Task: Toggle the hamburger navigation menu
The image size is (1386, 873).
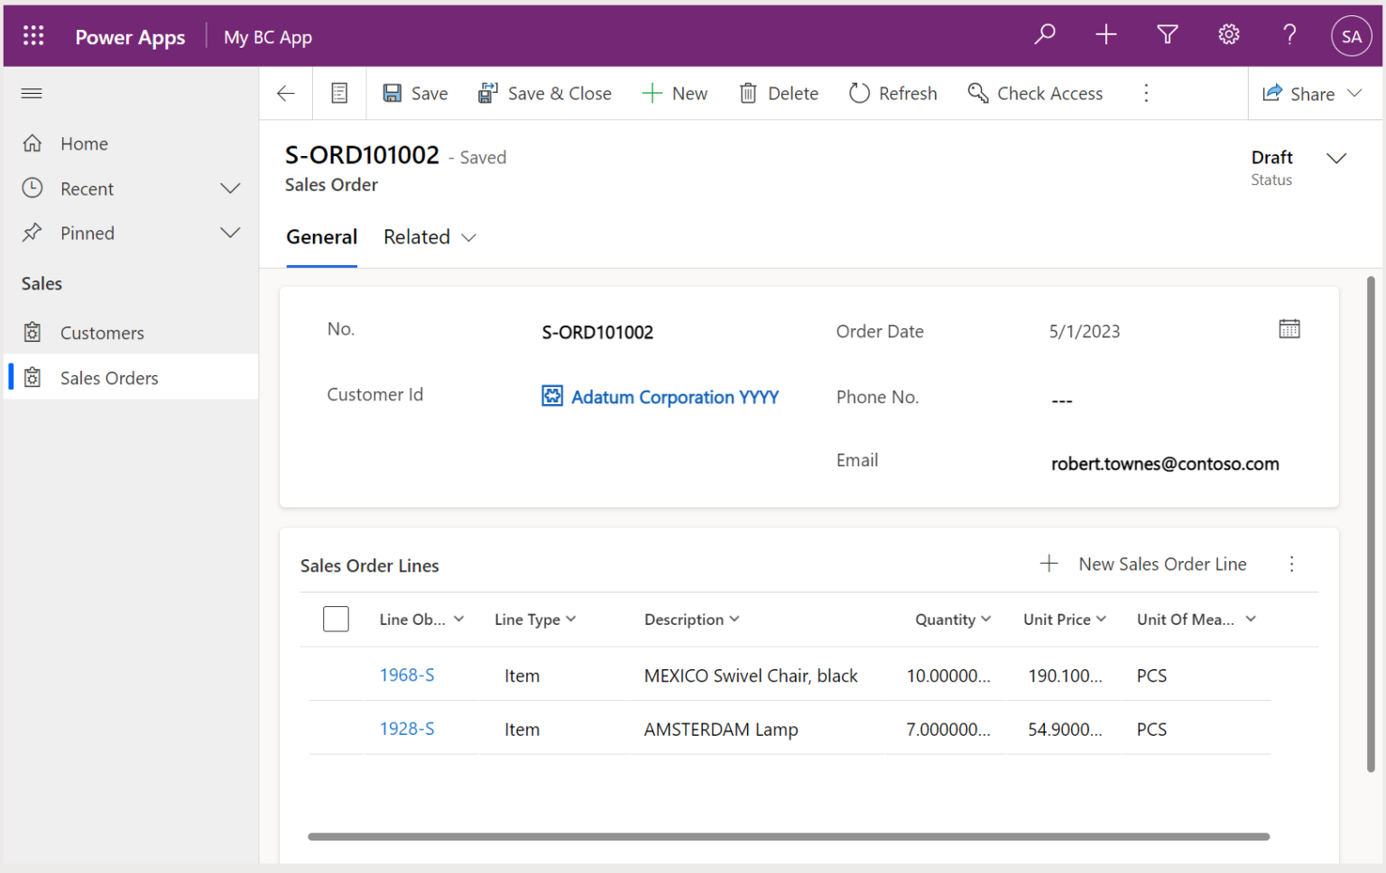Action: pyautogui.click(x=32, y=93)
